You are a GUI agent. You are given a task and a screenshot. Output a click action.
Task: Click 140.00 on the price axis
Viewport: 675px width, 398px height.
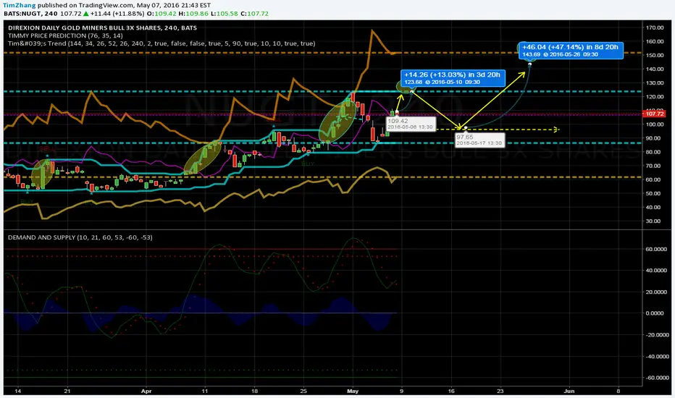click(x=654, y=69)
